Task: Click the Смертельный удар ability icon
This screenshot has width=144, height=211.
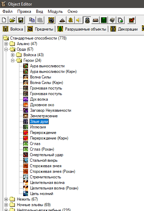Action: pyautogui.click(x=26, y=155)
